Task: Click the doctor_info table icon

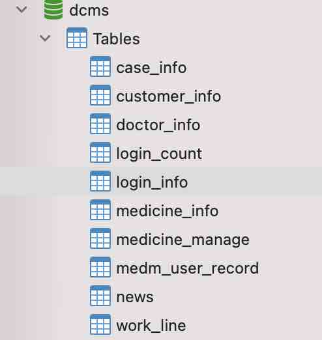Action: click(x=100, y=124)
